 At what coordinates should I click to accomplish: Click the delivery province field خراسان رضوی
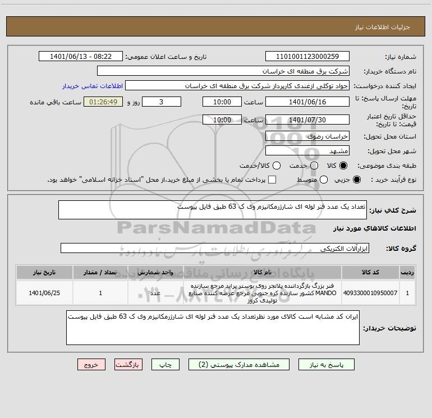click(307, 136)
